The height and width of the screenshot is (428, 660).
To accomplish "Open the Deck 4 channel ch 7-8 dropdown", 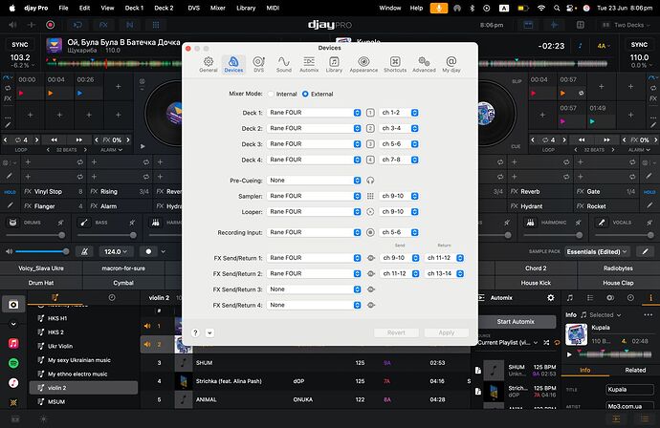I will (399, 160).
